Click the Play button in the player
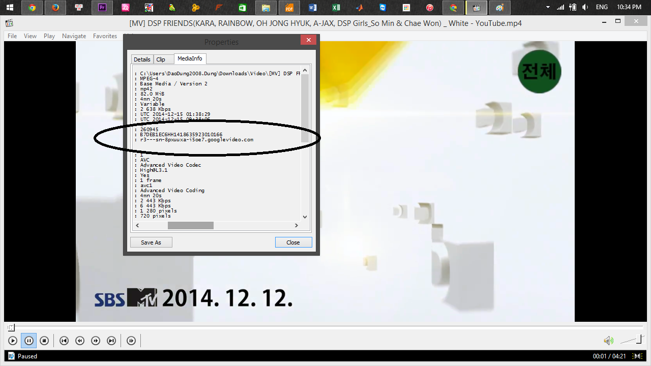This screenshot has width=651, height=366. click(x=13, y=341)
